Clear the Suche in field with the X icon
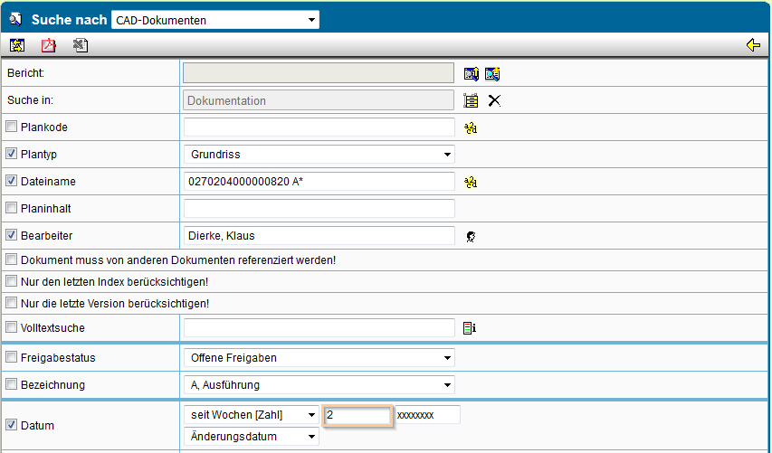The image size is (772, 453). (494, 101)
